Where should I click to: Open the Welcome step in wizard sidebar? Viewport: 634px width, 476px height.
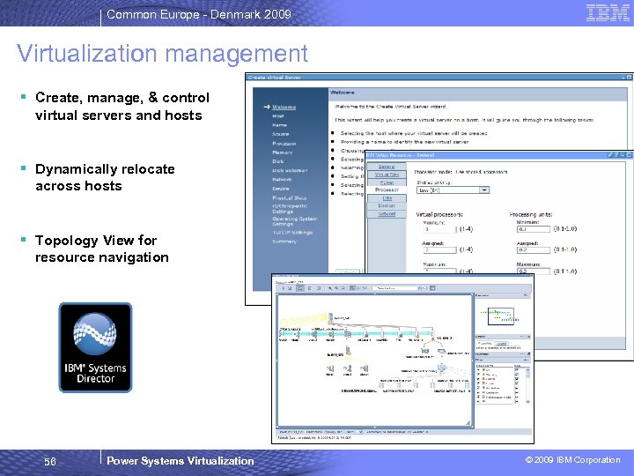coord(284,107)
